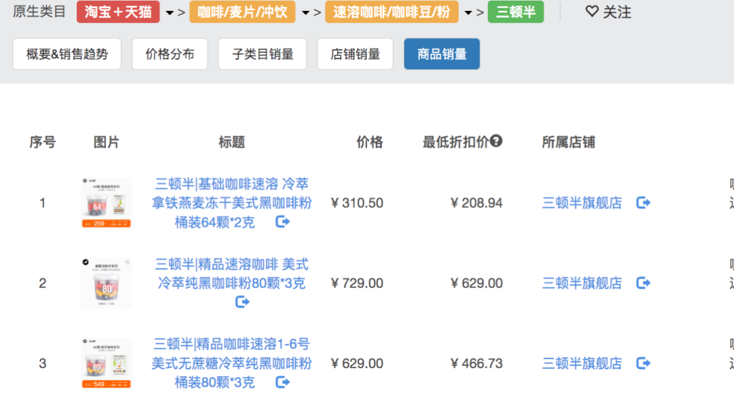
Task: Select the 商品销量 tab
Action: point(442,54)
